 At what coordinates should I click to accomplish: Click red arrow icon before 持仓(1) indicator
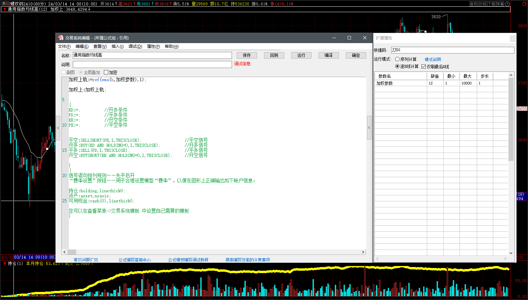point(5,264)
